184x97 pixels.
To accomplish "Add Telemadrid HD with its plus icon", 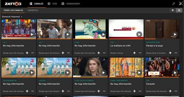I will 27,91.
